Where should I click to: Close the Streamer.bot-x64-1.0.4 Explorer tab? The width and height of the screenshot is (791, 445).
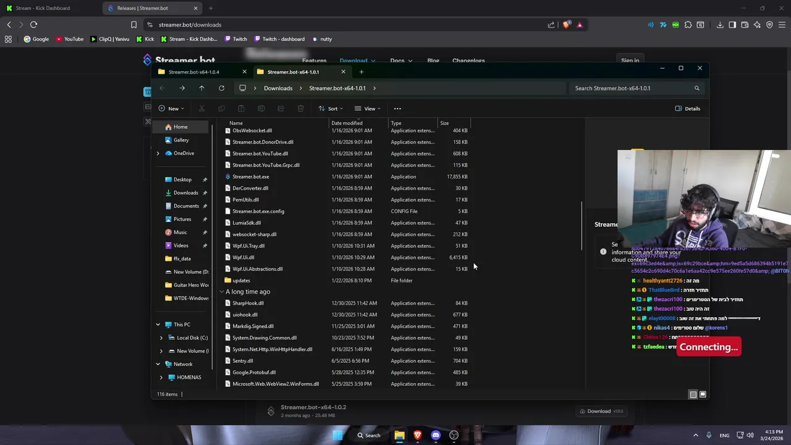pos(244,72)
